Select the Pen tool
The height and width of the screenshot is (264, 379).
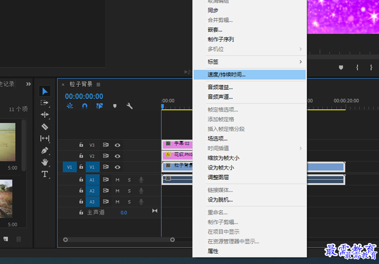pos(45,150)
